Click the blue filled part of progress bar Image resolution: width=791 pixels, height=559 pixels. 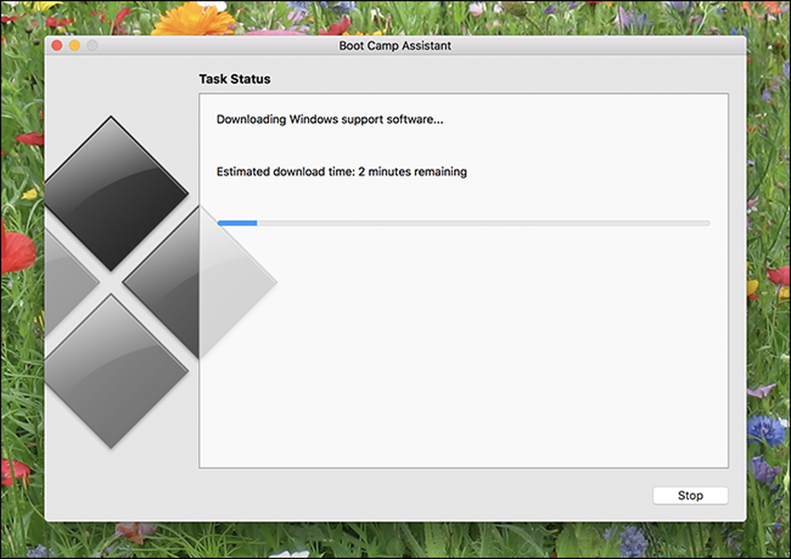237,223
